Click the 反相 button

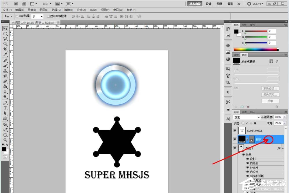point(270,101)
